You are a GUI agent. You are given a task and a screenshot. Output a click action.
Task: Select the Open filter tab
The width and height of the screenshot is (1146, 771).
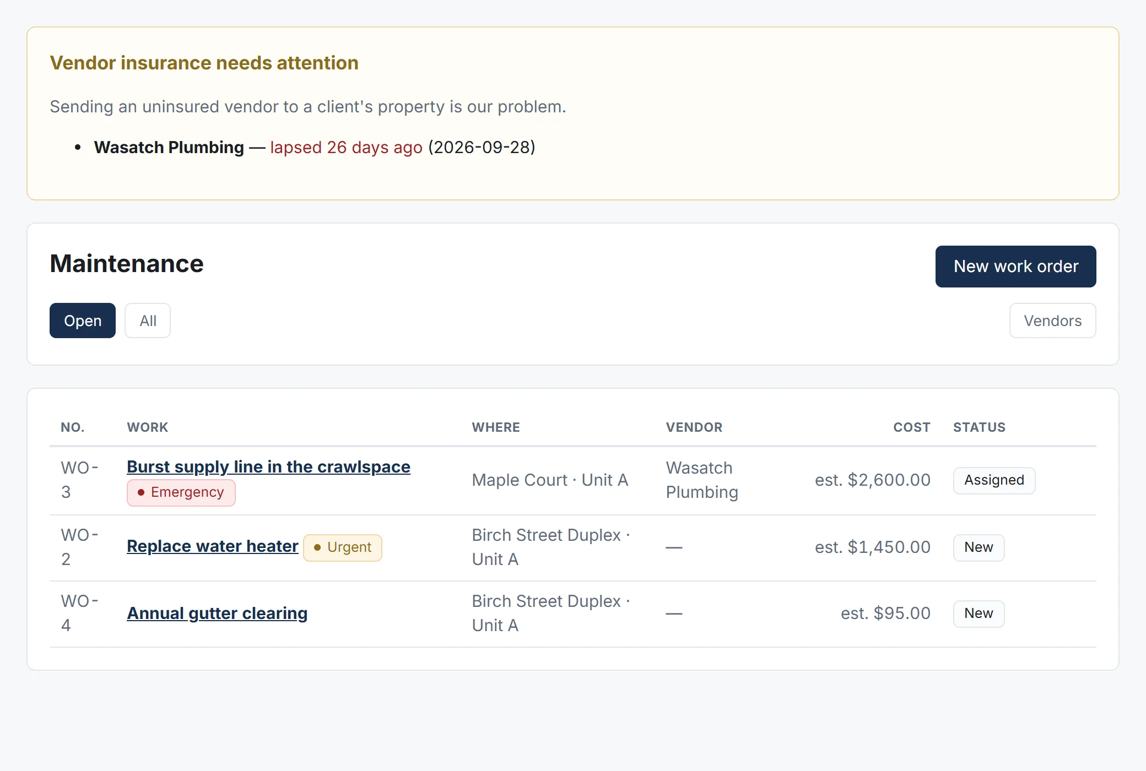[83, 321]
